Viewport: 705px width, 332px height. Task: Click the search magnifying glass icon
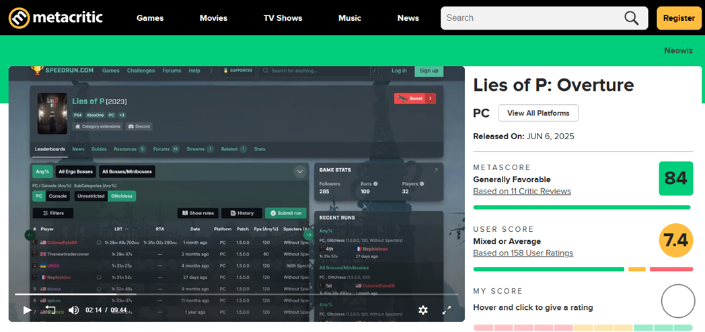631,18
